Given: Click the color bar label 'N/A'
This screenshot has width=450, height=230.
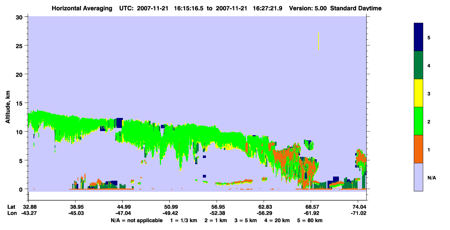Looking at the screenshot, I should 431,178.
